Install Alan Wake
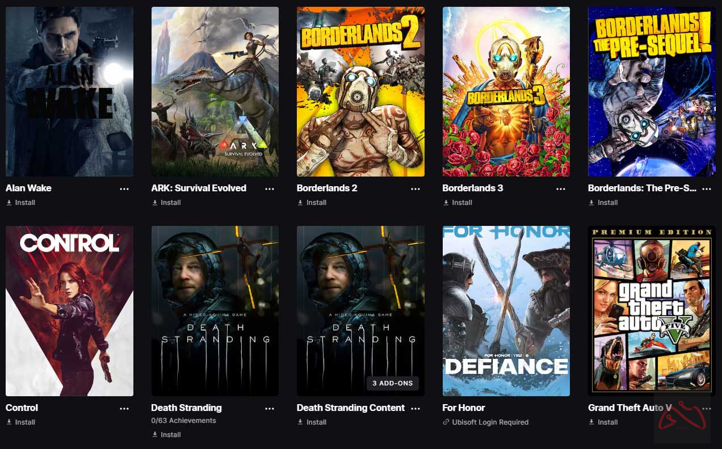 [21, 203]
